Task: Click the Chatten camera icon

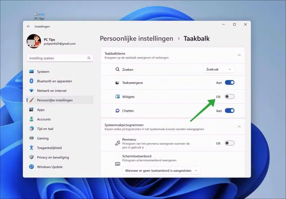Action: tap(118, 111)
